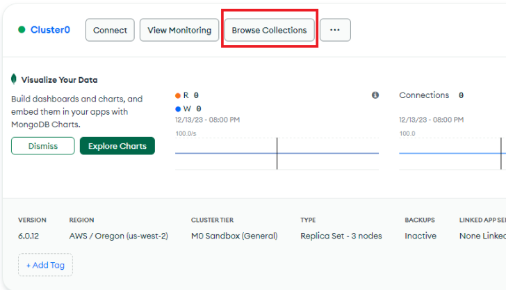506x290 pixels.
Task: Open the Cluster0 link
Action: pos(50,30)
